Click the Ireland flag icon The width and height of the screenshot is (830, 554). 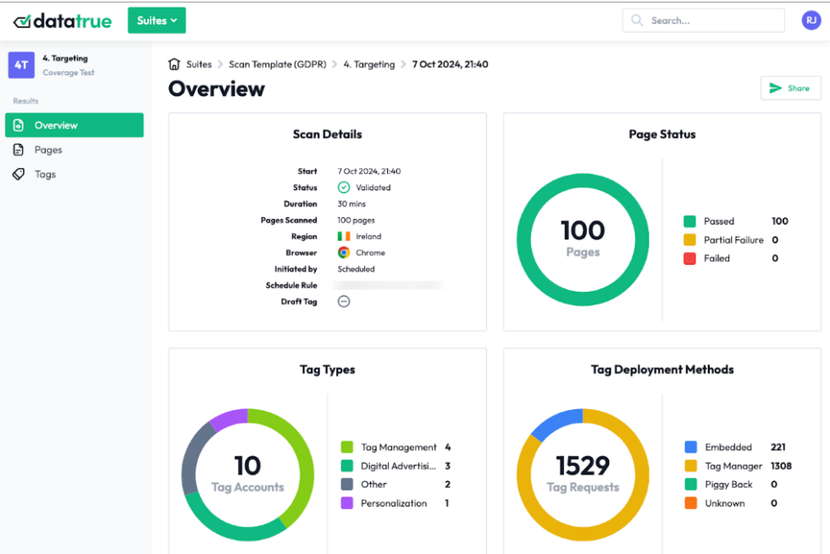[x=344, y=236]
